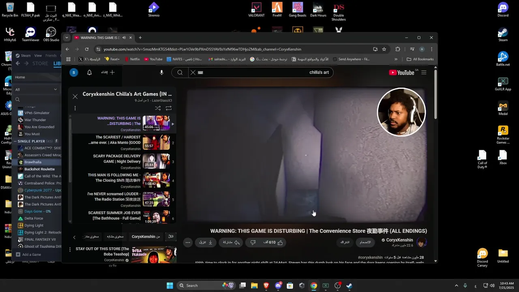
Task: Open the 'Send Anywhere' bookmark
Action: pos(351,59)
